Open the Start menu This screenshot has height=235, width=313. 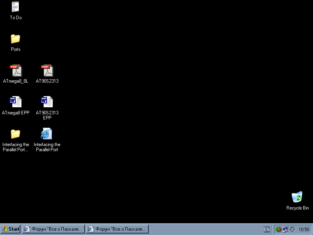click(11, 229)
